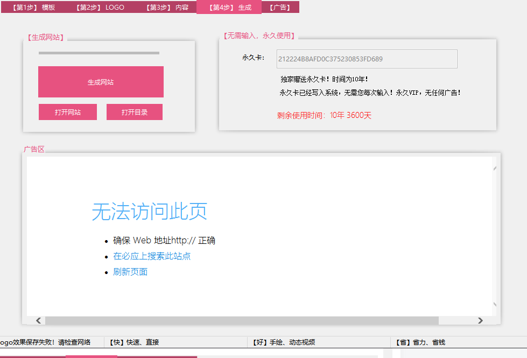
Task: Select the 【第4步】生成 tab
Action: (x=229, y=8)
